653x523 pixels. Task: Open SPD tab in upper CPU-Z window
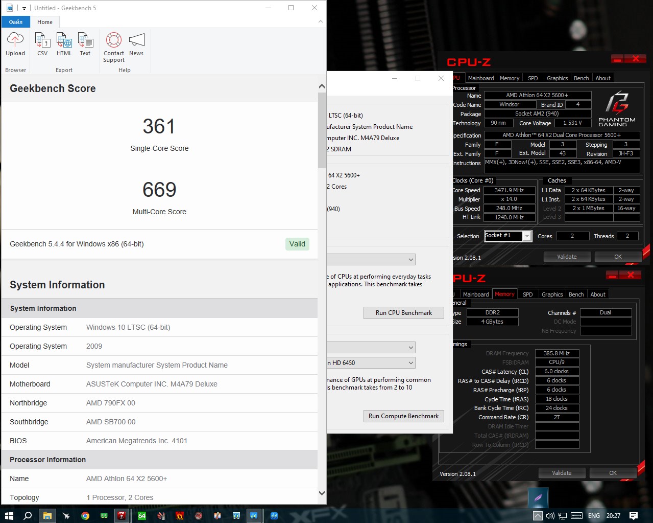coord(533,78)
